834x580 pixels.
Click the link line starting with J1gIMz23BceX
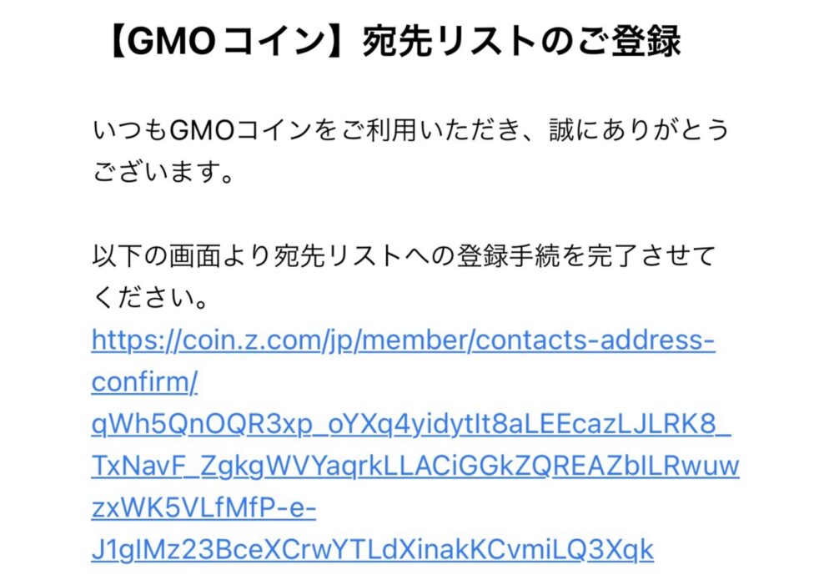pyautogui.click(x=372, y=550)
